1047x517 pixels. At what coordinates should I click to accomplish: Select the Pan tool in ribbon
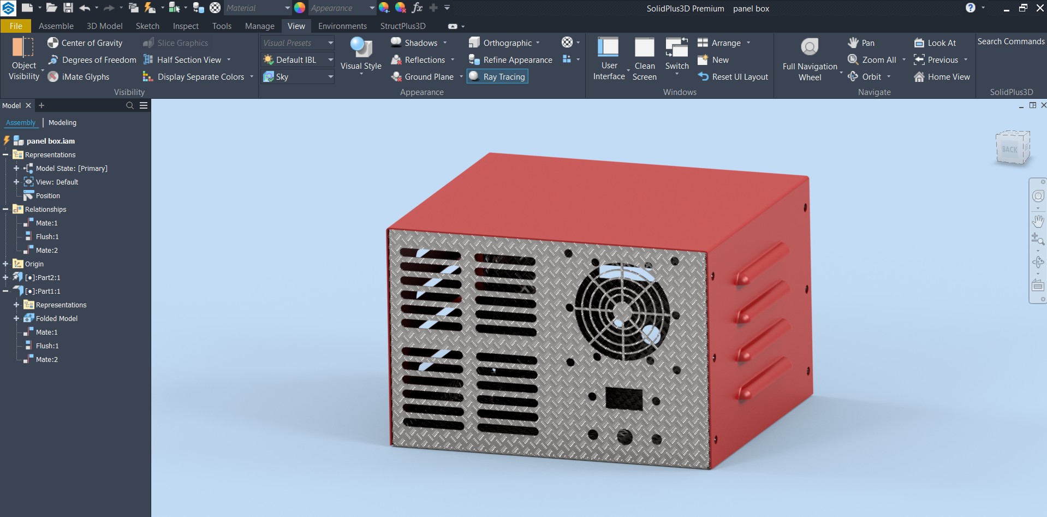pyautogui.click(x=861, y=43)
